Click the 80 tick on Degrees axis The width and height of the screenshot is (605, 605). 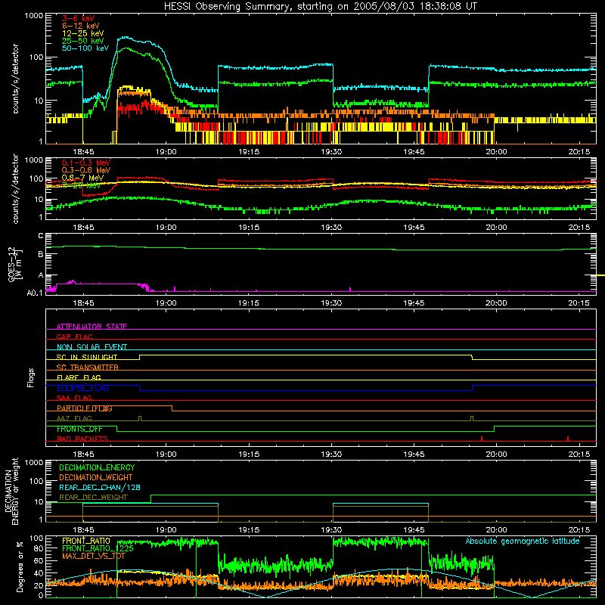(x=39, y=548)
